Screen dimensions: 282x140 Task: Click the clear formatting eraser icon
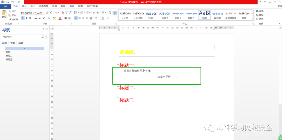coord(63,13)
